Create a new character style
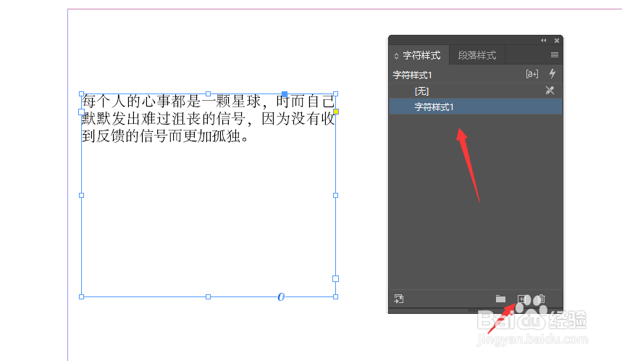Image resolution: width=622 pixels, height=361 pixels. [521, 299]
